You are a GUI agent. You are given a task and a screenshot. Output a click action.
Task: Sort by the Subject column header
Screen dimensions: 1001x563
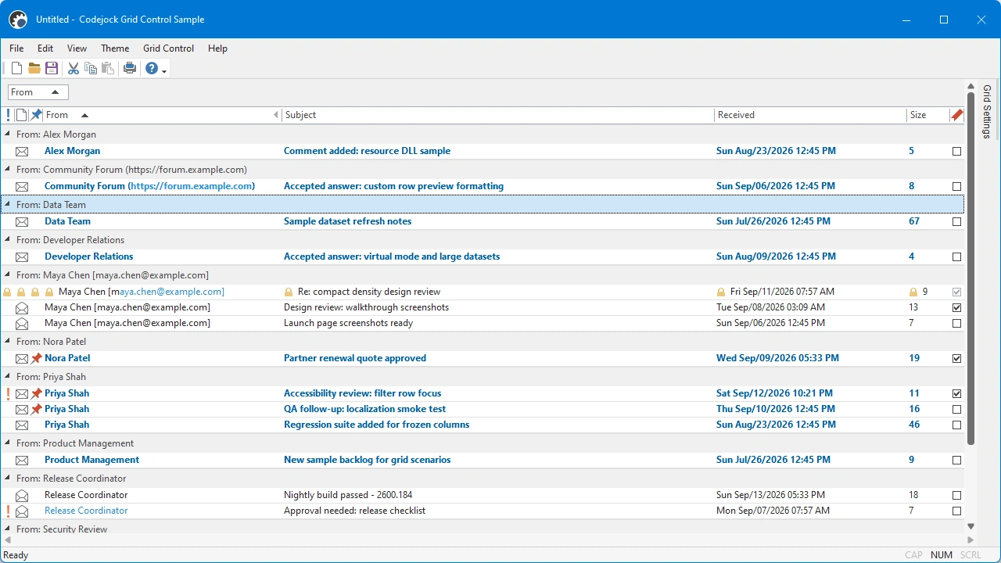coord(498,115)
